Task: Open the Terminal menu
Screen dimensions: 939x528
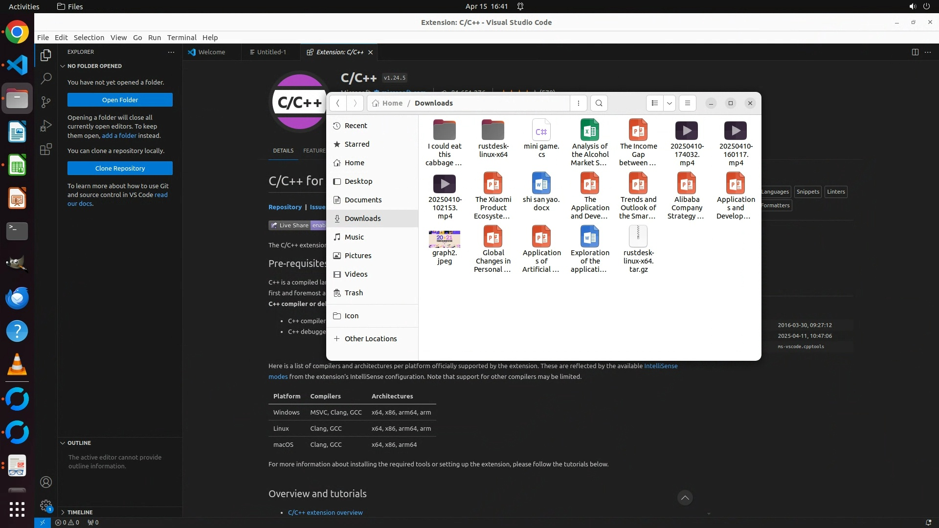Action: pos(181,38)
